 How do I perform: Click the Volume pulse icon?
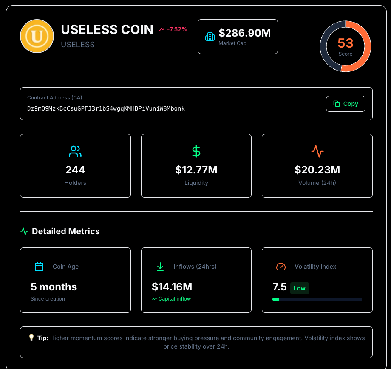pyautogui.click(x=317, y=151)
